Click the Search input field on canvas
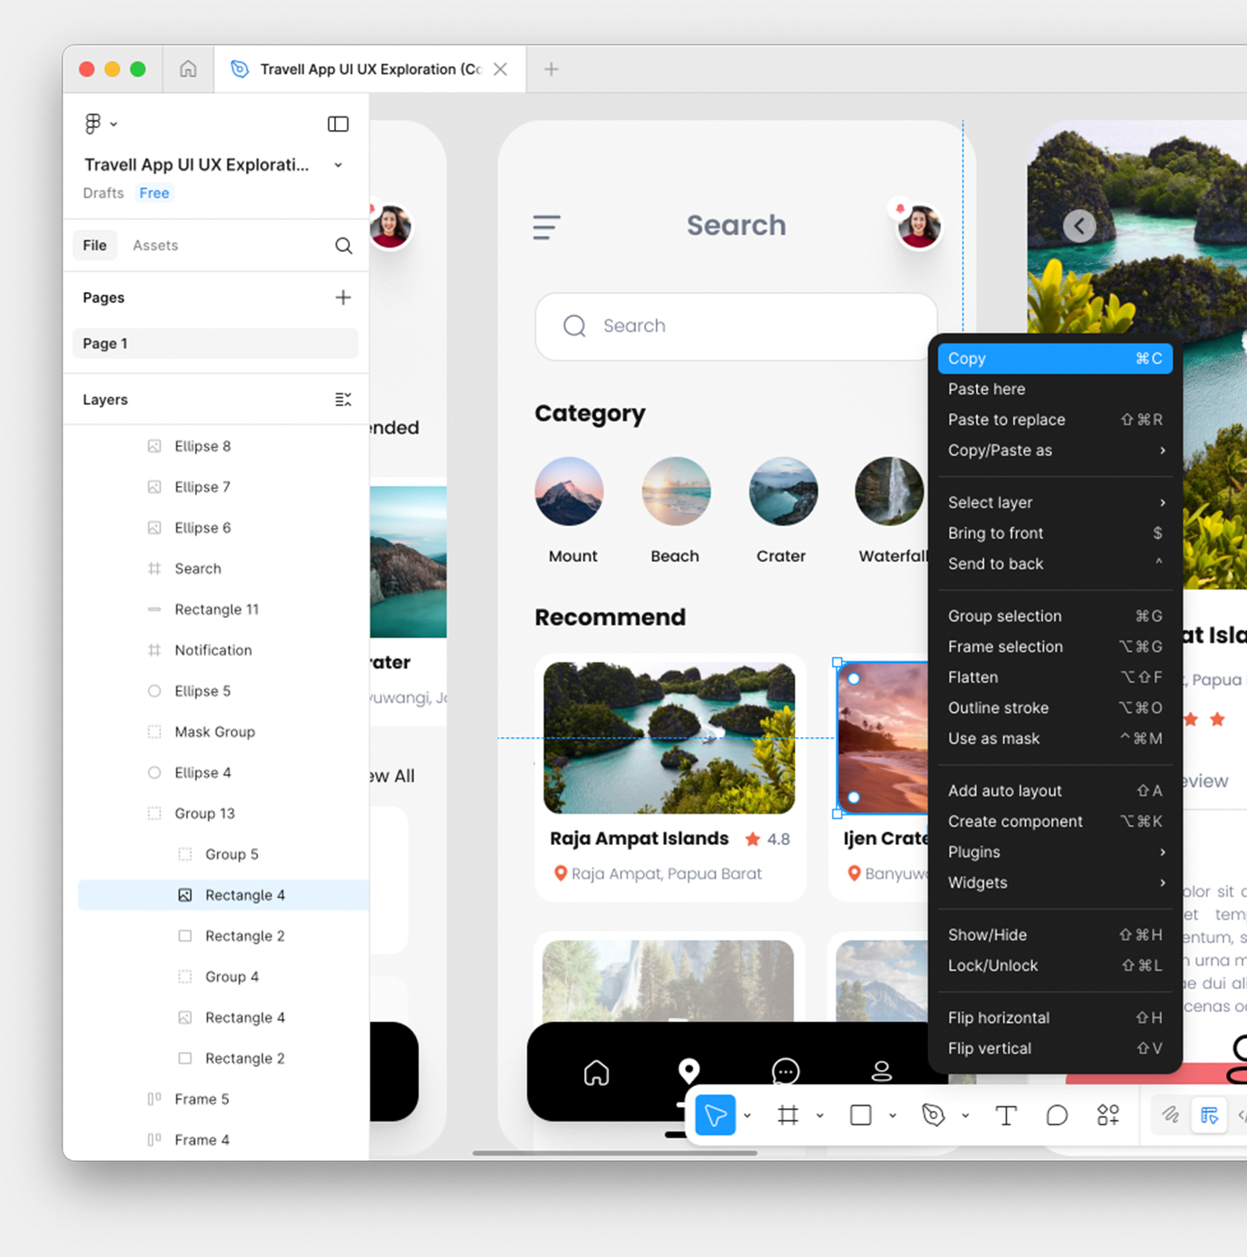1247x1257 pixels. pyautogui.click(x=736, y=326)
